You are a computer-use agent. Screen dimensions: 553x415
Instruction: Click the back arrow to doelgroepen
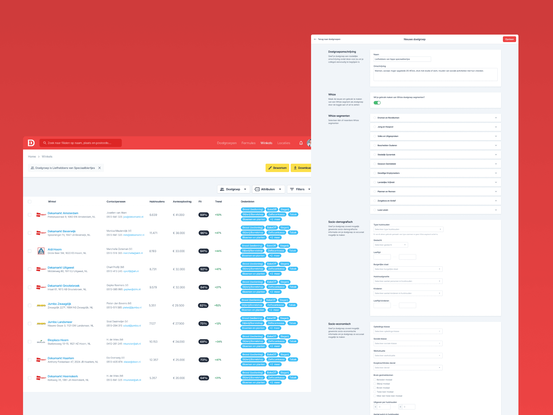coord(315,39)
